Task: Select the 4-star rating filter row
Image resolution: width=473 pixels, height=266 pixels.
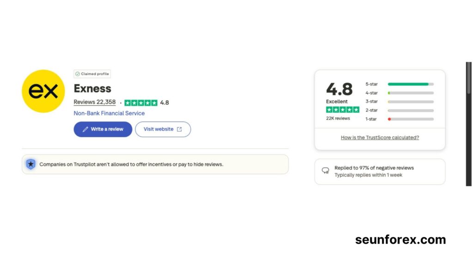Action: click(x=400, y=93)
